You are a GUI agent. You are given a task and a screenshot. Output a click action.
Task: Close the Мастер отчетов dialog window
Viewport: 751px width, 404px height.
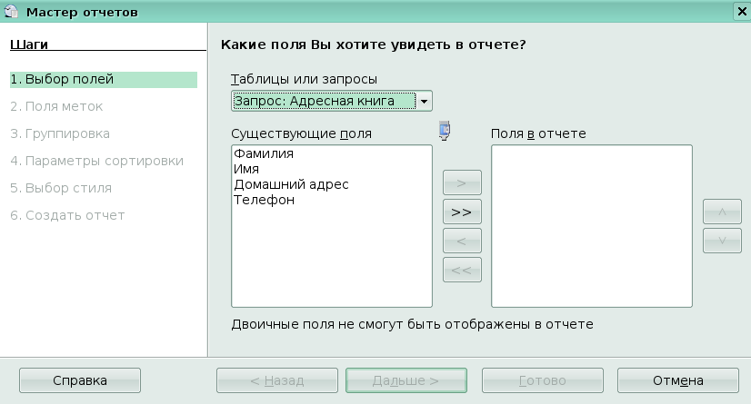[741, 10]
